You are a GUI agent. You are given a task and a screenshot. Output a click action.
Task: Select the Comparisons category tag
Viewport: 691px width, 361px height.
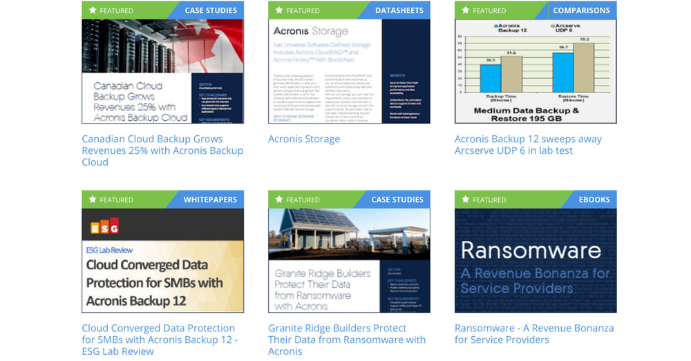pyautogui.click(x=581, y=10)
